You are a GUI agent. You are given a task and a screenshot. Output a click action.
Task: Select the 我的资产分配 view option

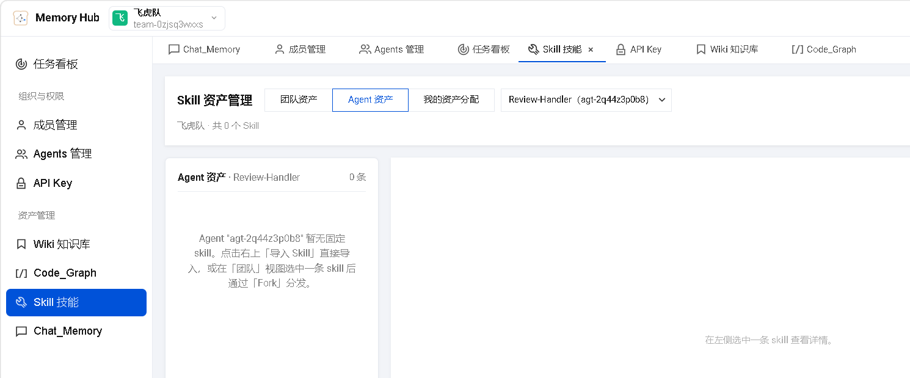(451, 100)
